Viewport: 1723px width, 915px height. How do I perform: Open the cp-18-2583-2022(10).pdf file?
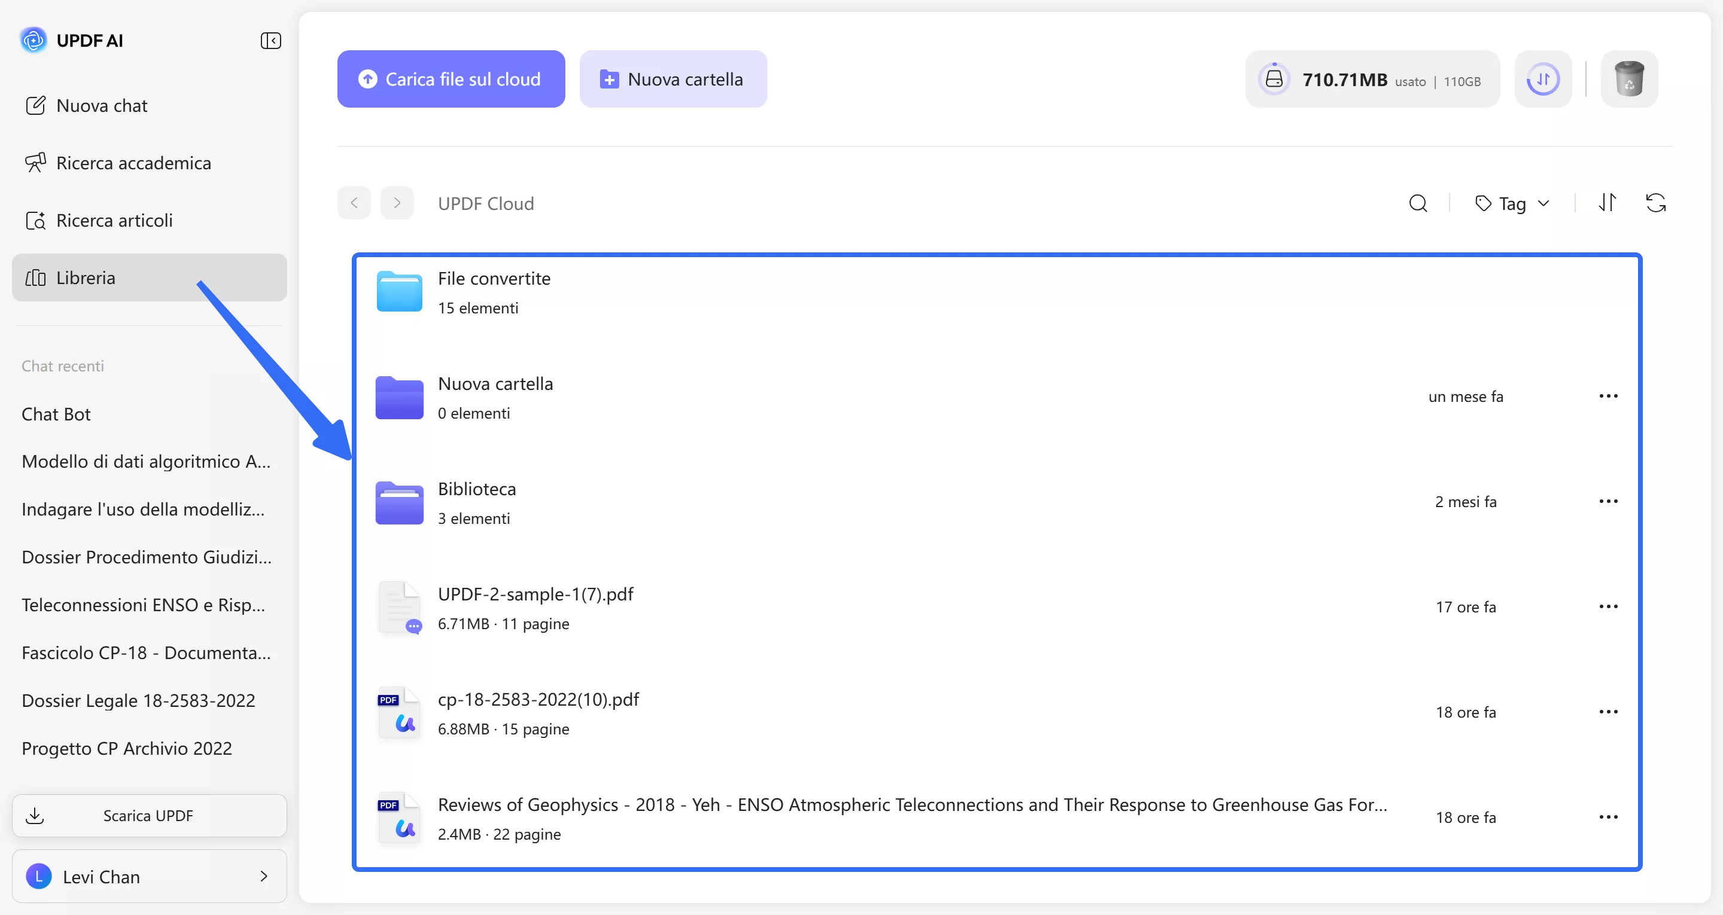pyautogui.click(x=538, y=700)
